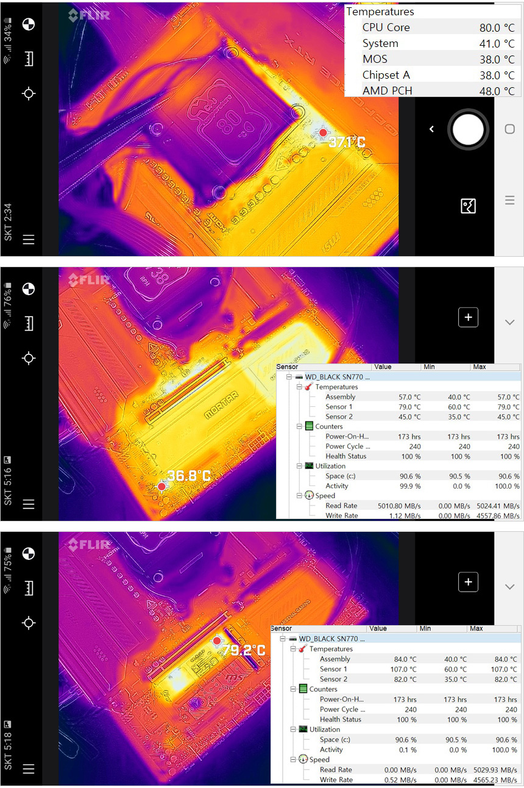Viewport: 524px width, 788px height.
Task: Tap the plus button in the middle screenshot
Action: tap(468, 317)
